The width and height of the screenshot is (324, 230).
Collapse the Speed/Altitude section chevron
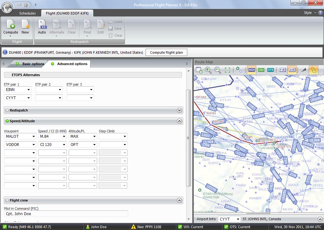pos(179,121)
